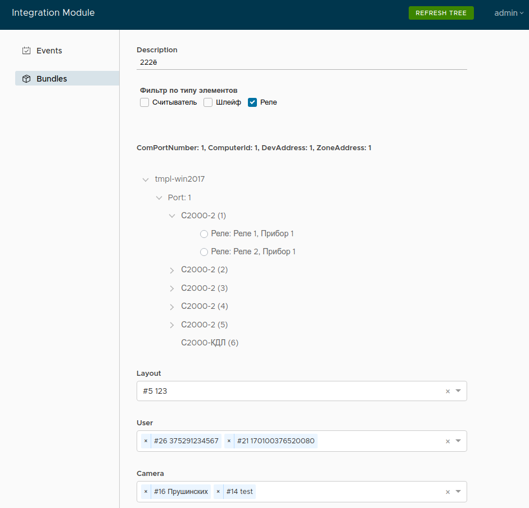Enable the Шлейф filter checkbox
Screen dimensions: 529x508
[x=208, y=102]
